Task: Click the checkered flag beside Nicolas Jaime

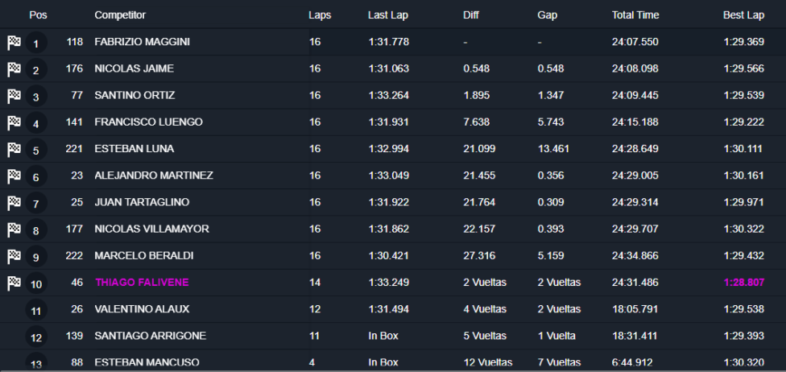Action: coord(14,69)
